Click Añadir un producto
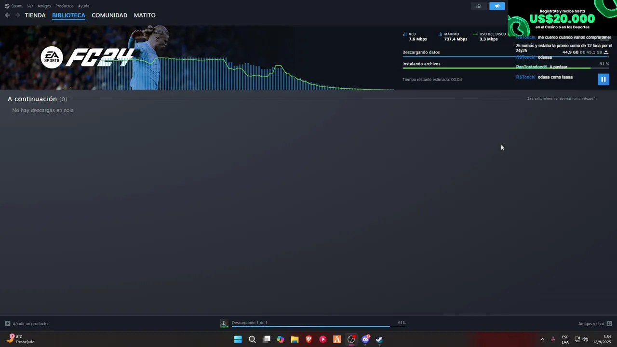The height and width of the screenshot is (347, 617). pyautogui.click(x=30, y=324)
